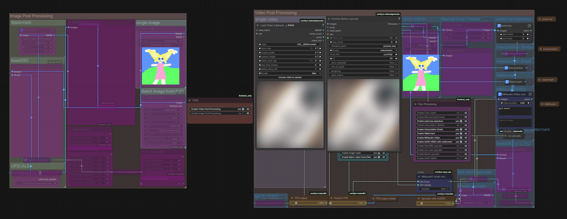Edit the filename_prefix field
Viewport: 567px width, 219px height.
click(x=364, y=46)
